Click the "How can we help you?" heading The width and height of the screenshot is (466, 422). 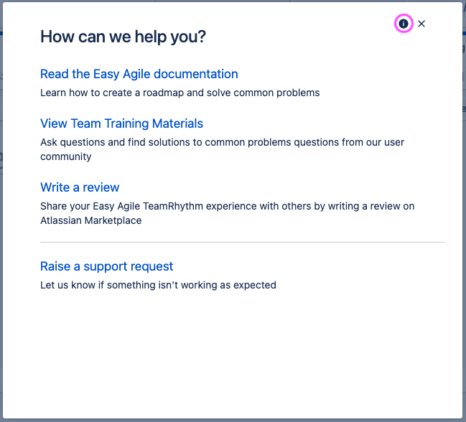[x=123, y=37]
